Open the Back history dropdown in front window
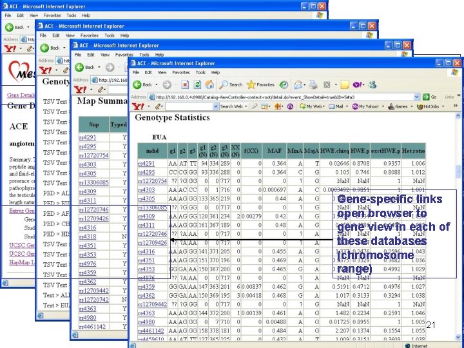 coord(157,84)
